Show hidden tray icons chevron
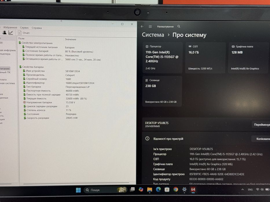 [243, 190]
